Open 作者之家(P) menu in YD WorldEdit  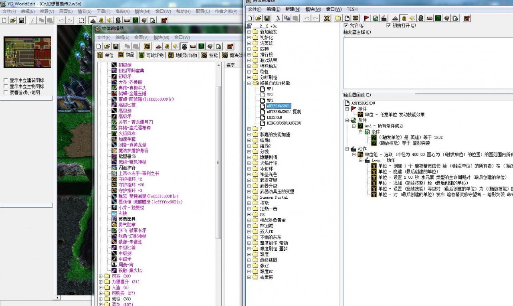[226, 11]
